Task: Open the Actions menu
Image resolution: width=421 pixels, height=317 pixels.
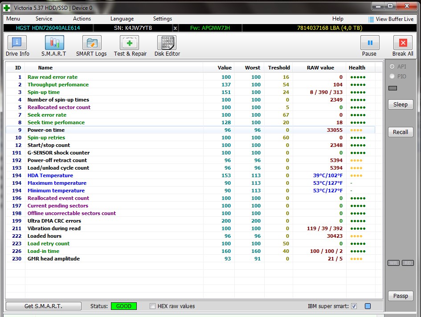Action: tap(82, 19)
